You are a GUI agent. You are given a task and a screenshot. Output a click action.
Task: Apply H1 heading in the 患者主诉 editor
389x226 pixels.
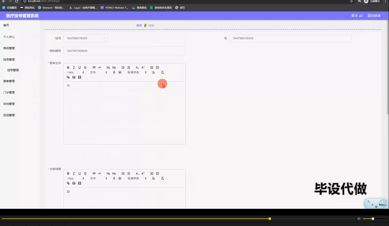pos(108,68)
